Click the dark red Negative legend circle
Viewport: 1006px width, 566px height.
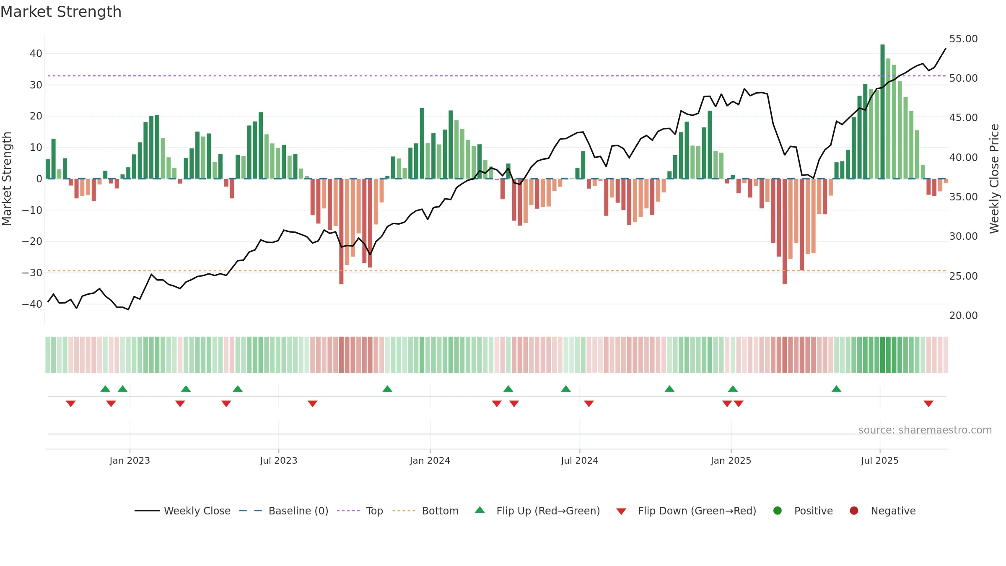tap(854, 511)
